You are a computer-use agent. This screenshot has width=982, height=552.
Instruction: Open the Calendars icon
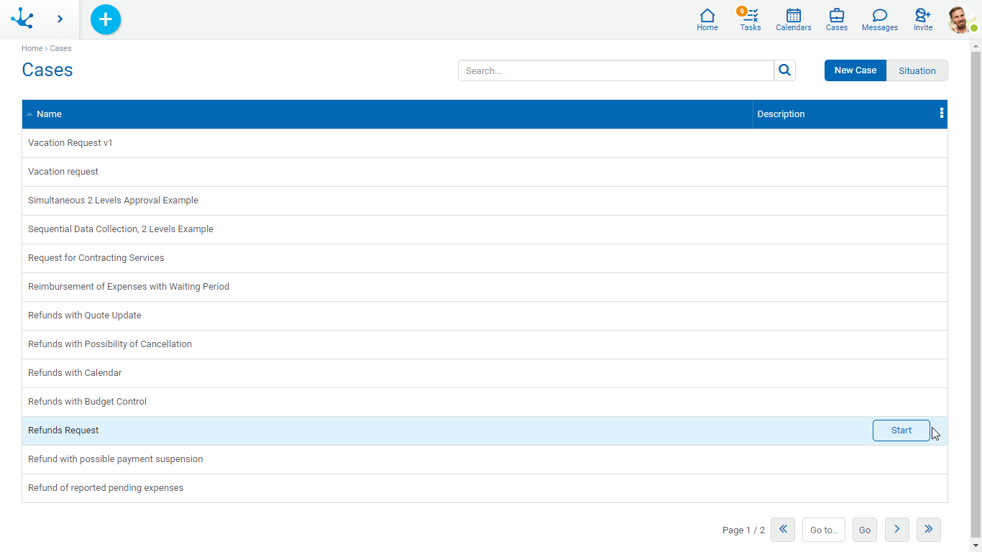[x=794, y=19]
